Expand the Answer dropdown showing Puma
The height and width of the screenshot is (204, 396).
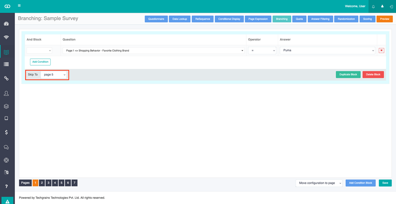click(x=327, y=50)
